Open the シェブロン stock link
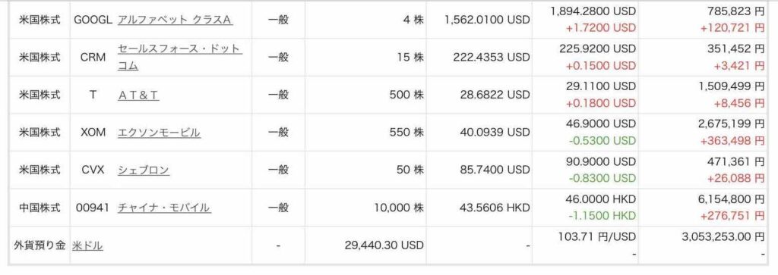This screenshot has height=275, width=778. (x=144, y=170)
